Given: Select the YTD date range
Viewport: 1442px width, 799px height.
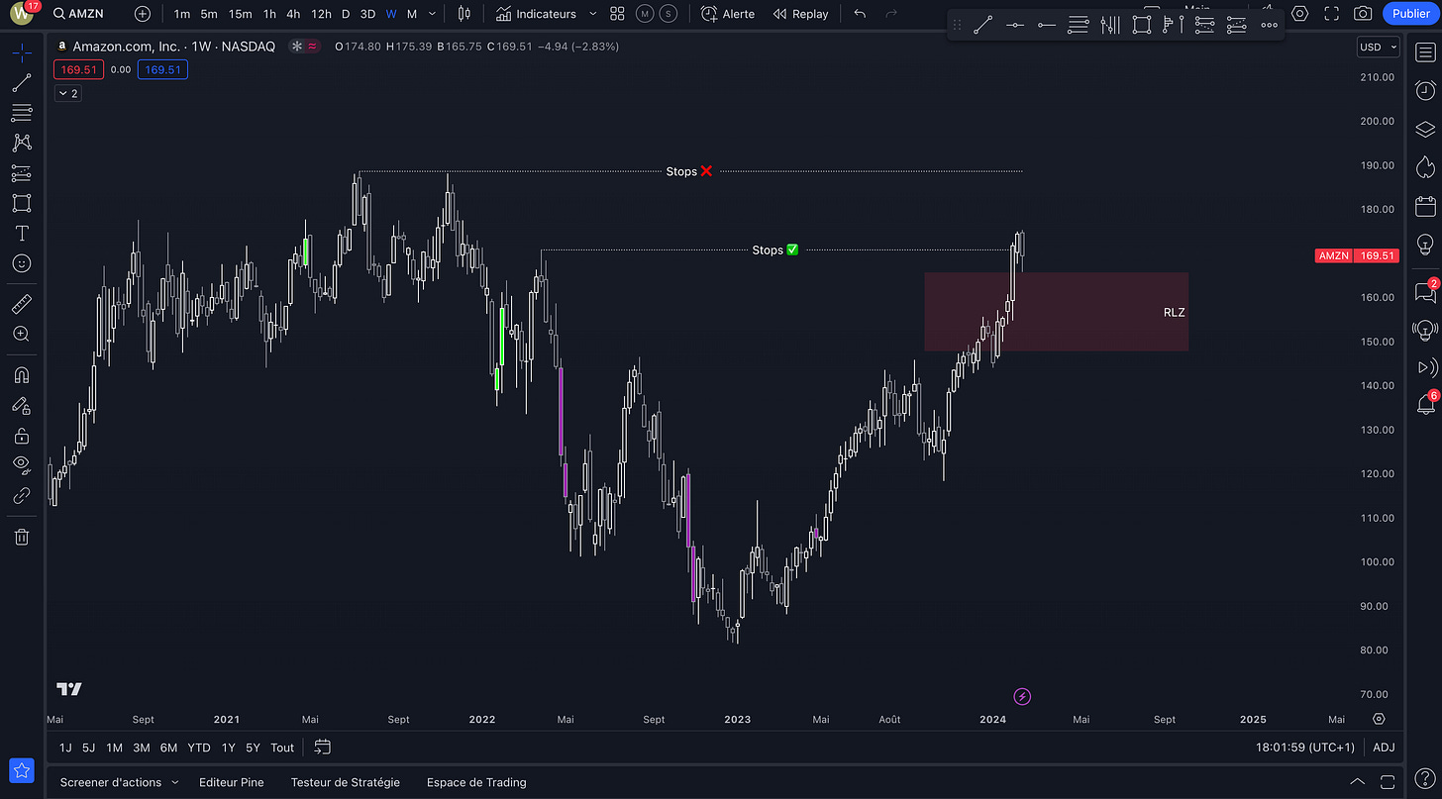Looking at the screenshot, I should tap(199, 748).
